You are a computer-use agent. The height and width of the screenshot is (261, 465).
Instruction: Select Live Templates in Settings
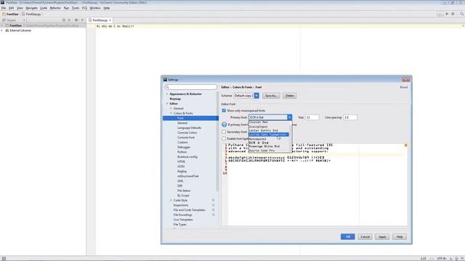[x=183, y=220]
